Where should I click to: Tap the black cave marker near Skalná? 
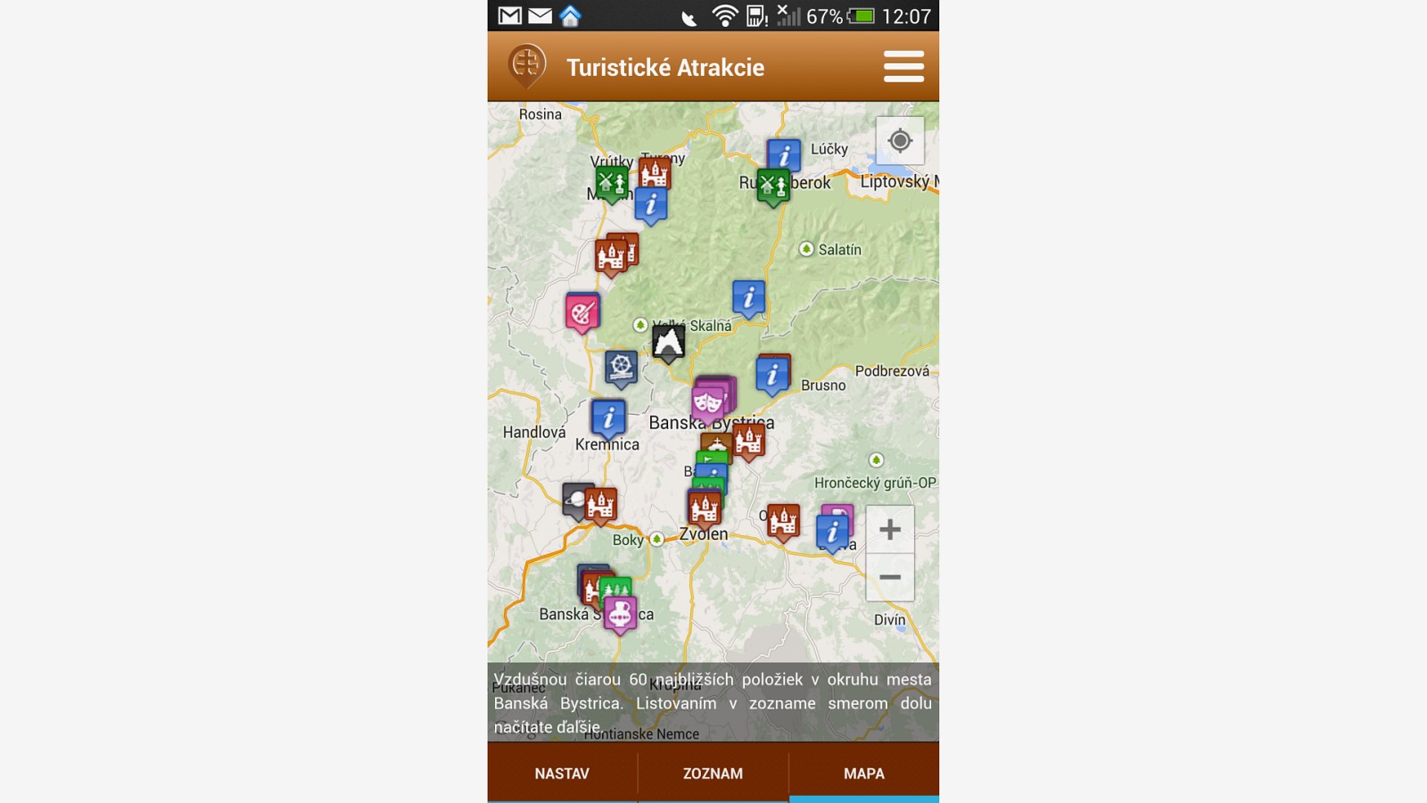point(668,342)
